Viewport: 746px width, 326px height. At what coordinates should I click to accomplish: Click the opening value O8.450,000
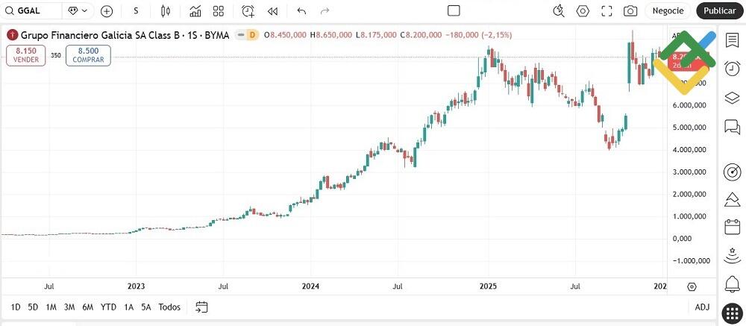(x=285, y=35)
